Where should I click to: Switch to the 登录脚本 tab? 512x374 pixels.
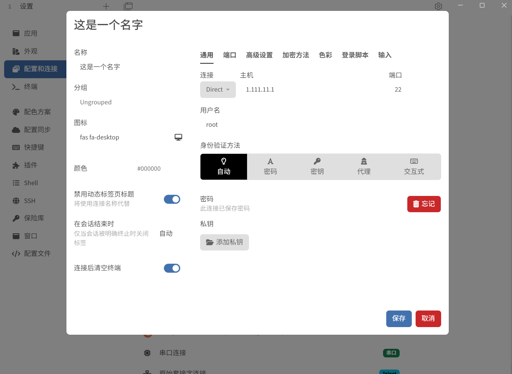355,55
